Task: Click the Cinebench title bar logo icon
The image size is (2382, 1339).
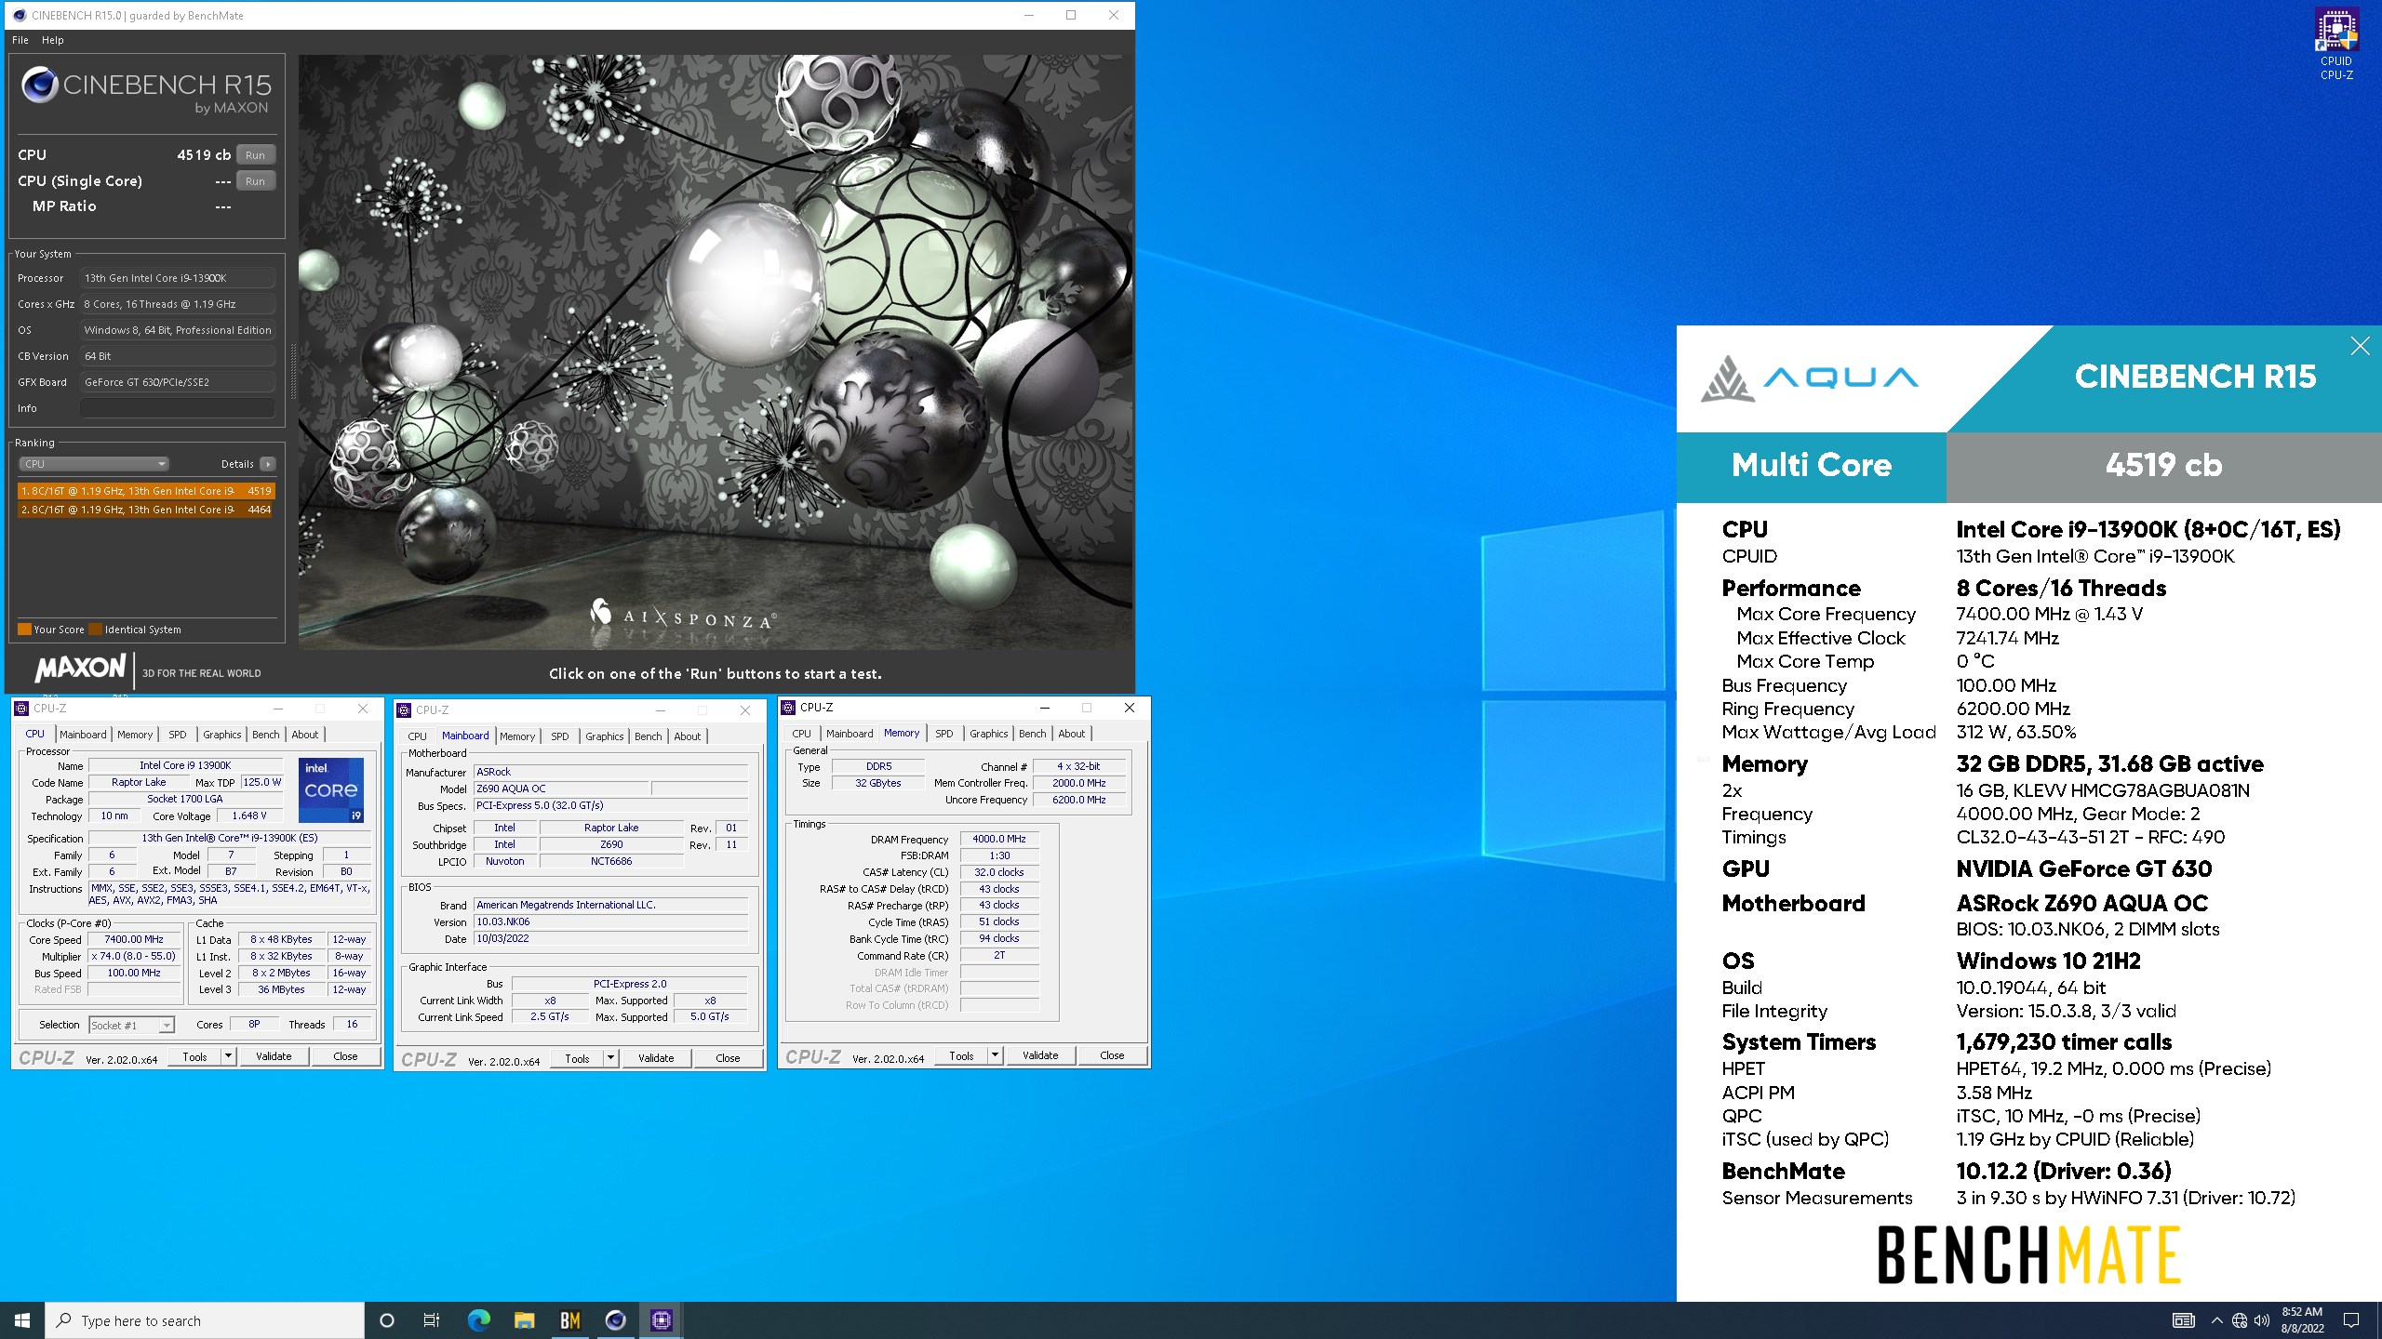Action: pos(19,15)
